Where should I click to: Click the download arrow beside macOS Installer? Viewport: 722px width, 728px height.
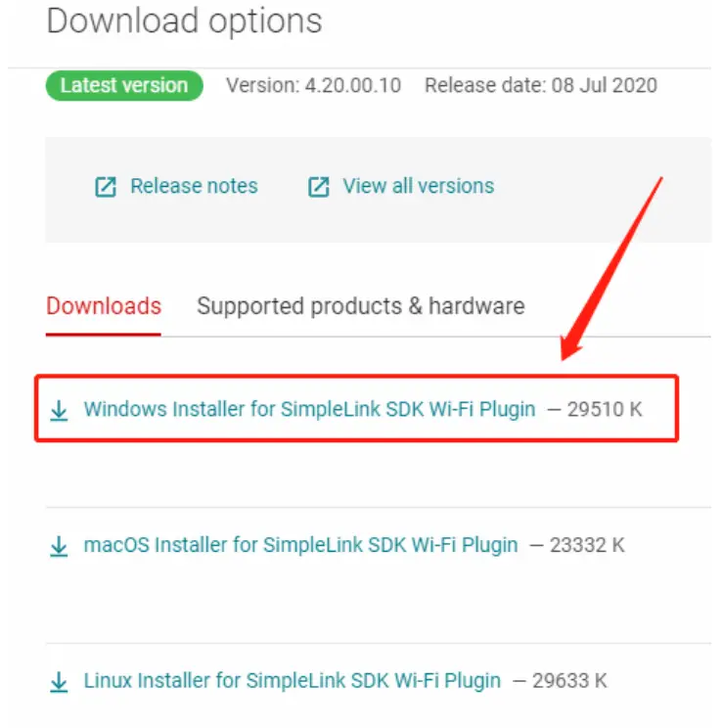pos(59,546)
